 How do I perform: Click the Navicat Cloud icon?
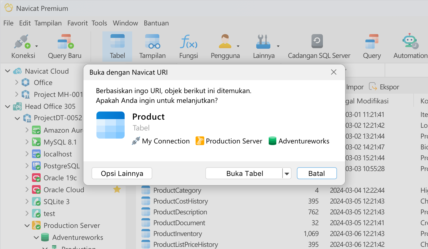[x=18, y=71]
